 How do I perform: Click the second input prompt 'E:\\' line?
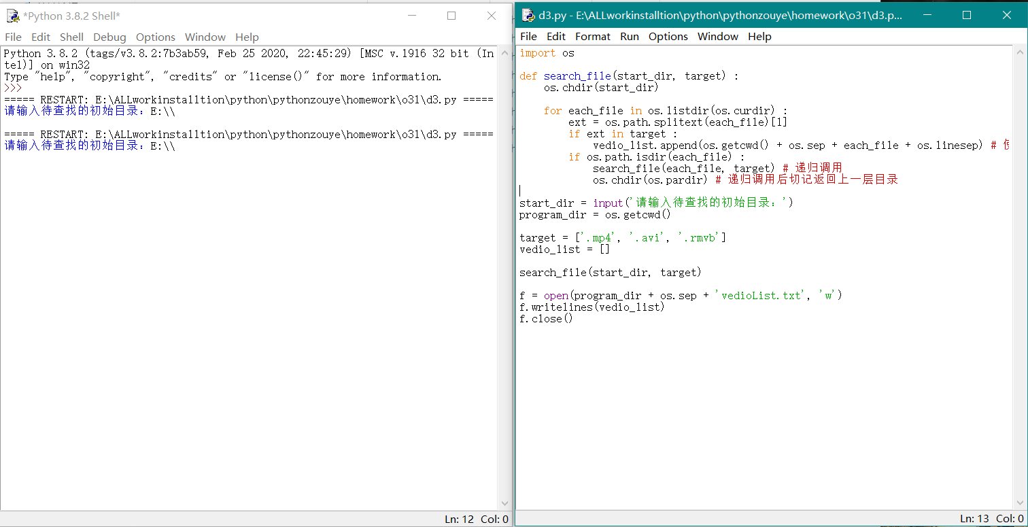[x=90, y=146]
